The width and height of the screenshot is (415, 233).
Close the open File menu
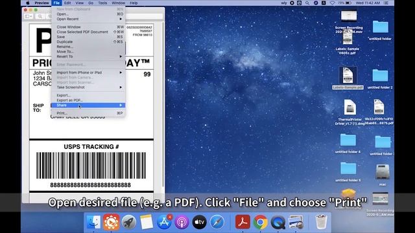56,3
